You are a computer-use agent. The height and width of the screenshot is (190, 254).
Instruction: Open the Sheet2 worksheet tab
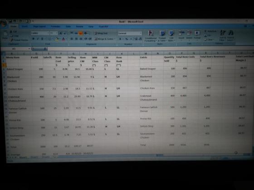[34, 157]
